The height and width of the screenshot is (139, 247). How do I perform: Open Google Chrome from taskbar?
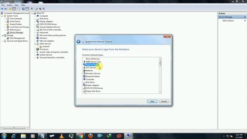click(81, 136)
